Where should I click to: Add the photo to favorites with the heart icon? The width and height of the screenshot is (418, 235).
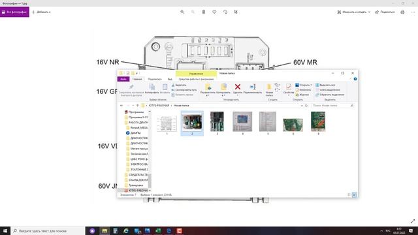[x=214, y=12]
